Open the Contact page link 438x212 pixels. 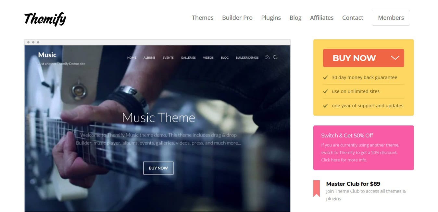coord(353,18)
